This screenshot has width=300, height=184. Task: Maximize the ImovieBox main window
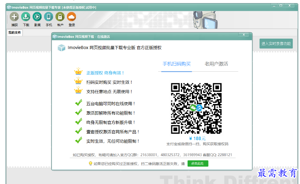click(281, 6)
